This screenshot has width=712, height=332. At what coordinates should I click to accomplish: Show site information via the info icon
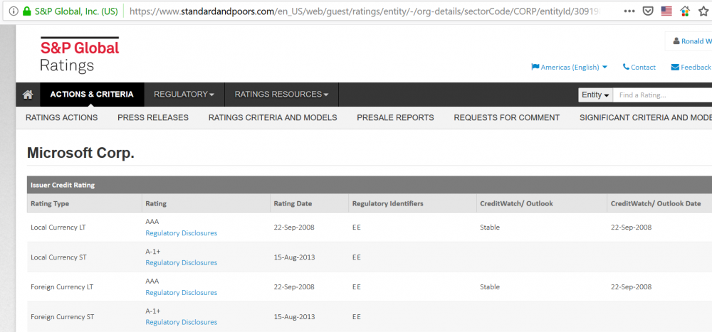pyautogui.click(x=14, y=11)
